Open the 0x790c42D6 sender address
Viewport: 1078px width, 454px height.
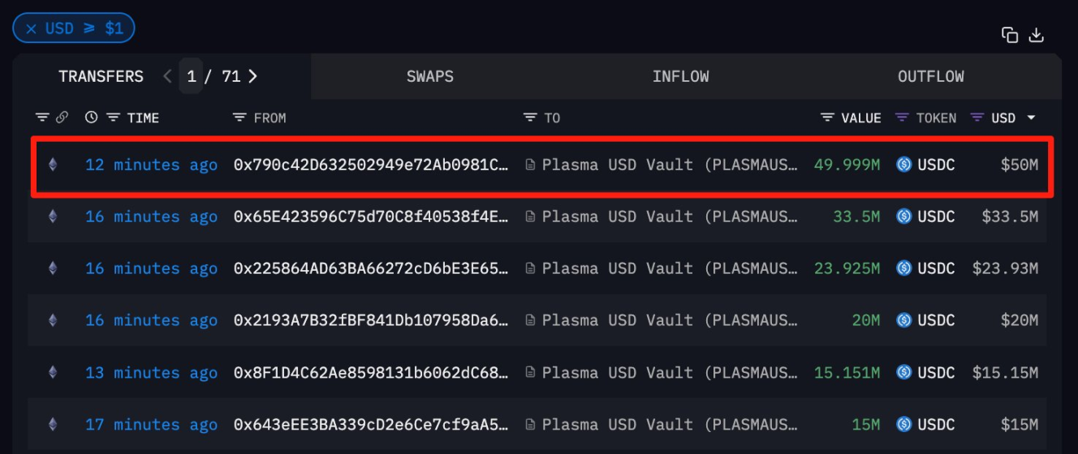point(371,165)
